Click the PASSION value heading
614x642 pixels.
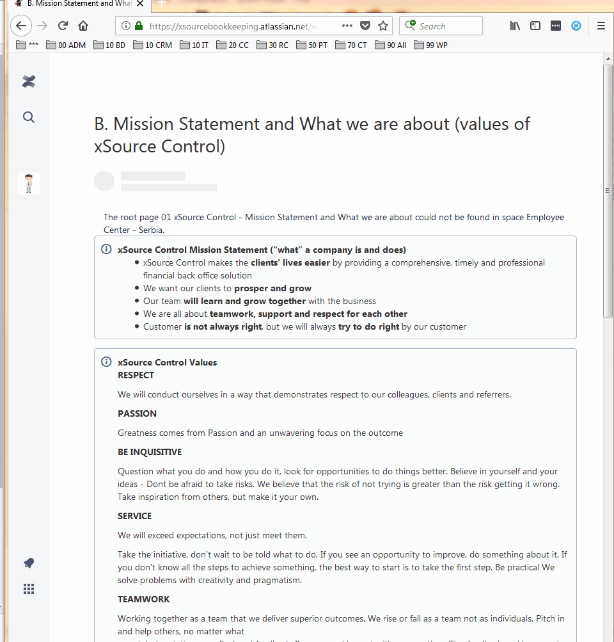pos(137,413)
